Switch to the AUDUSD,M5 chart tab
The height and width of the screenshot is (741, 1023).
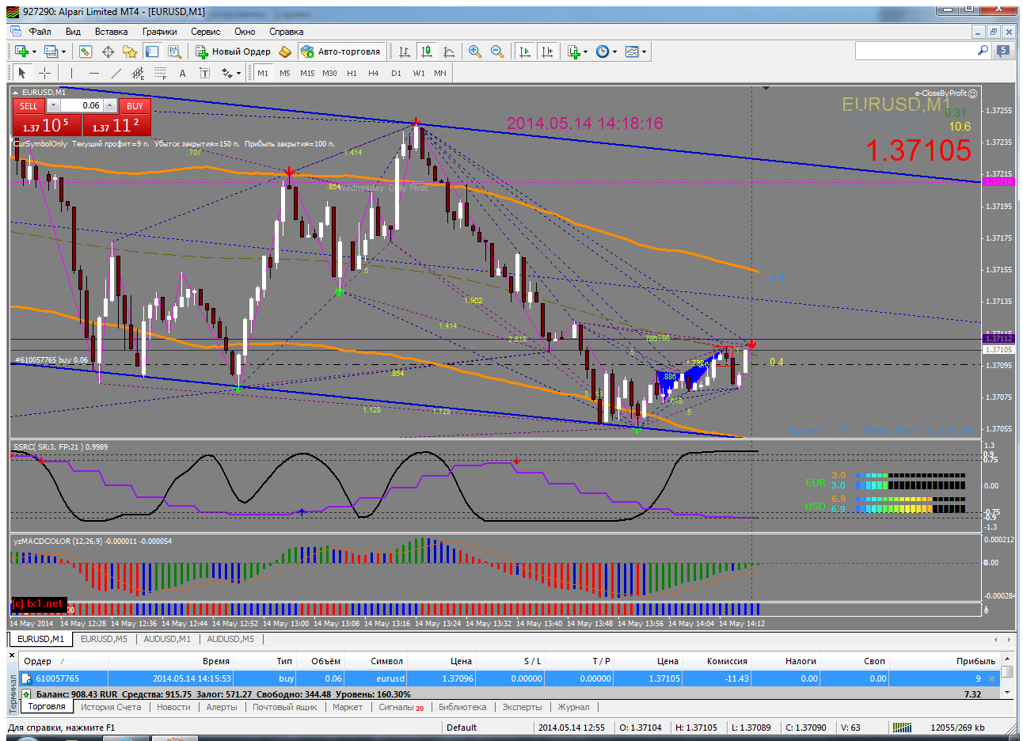230,639
